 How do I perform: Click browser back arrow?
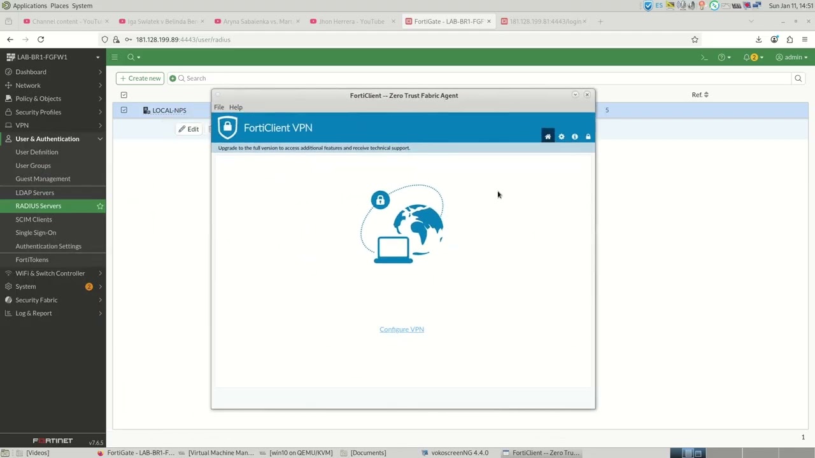pyautogui.click(x=10, y=39)
